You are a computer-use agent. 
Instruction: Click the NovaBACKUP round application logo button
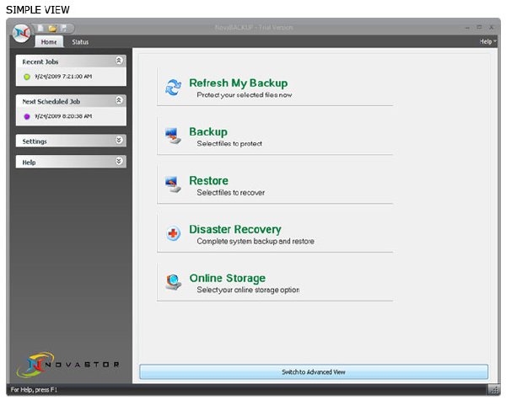(22, 33)
